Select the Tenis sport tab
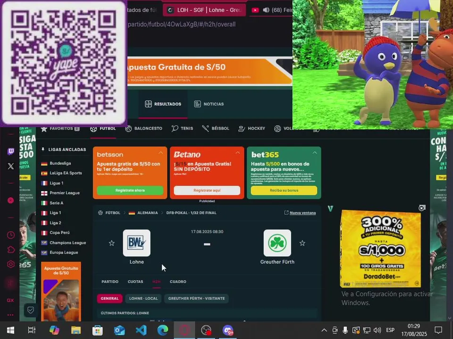 click(x=182, y=129)
